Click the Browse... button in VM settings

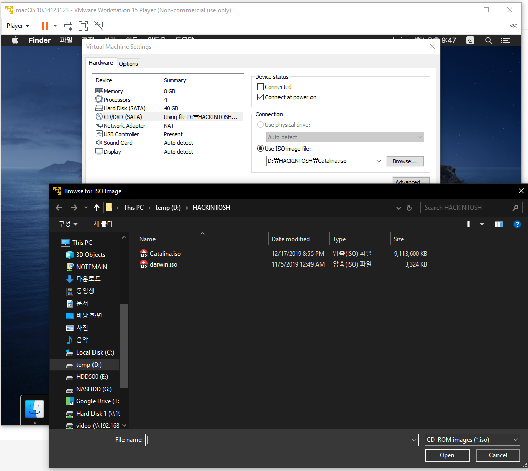pyautogui.click(x=405, y=161)
